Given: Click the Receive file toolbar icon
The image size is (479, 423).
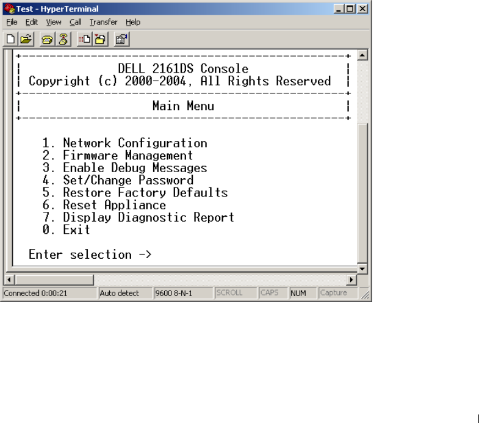Looking at the screenshot, I should (x=100, y=40).
